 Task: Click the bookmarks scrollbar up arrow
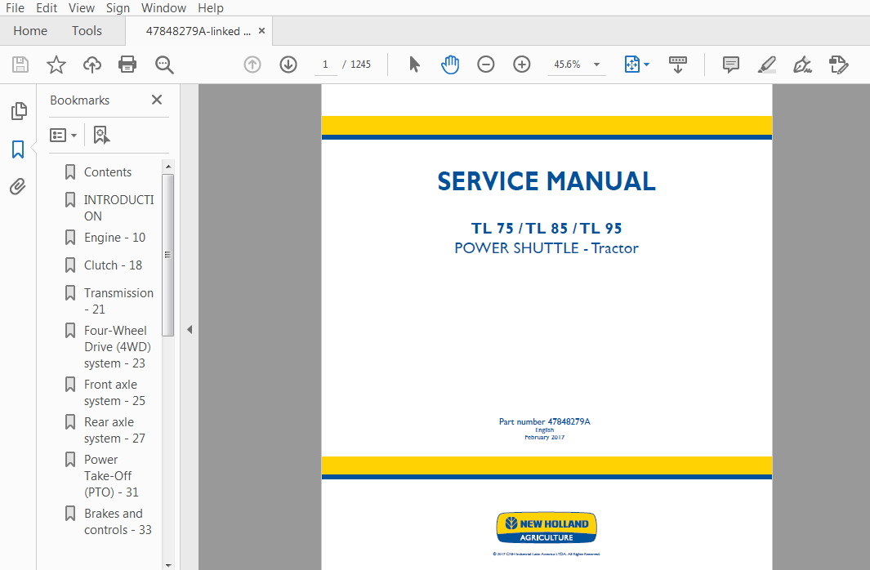[168, 167]
